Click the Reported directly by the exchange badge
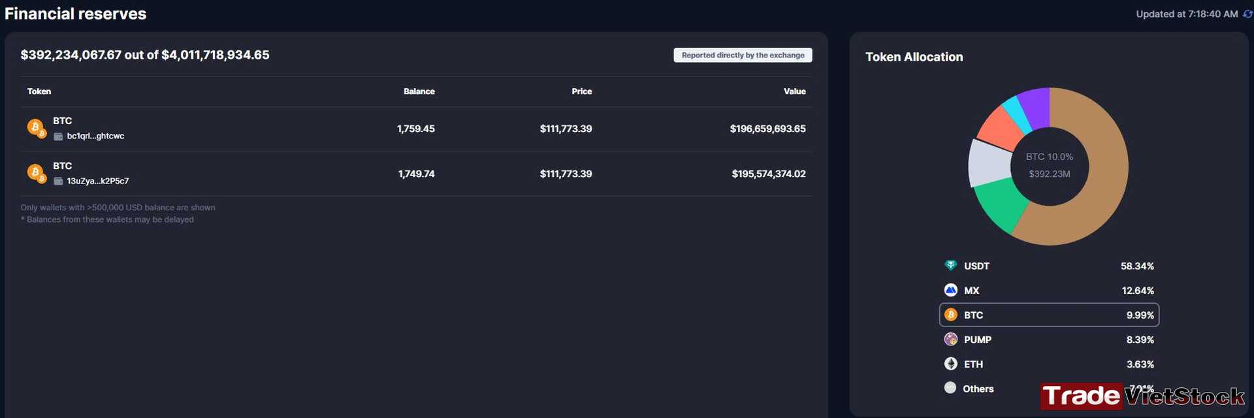Screen dimensions: 1254x418 (x=743, y=55)
